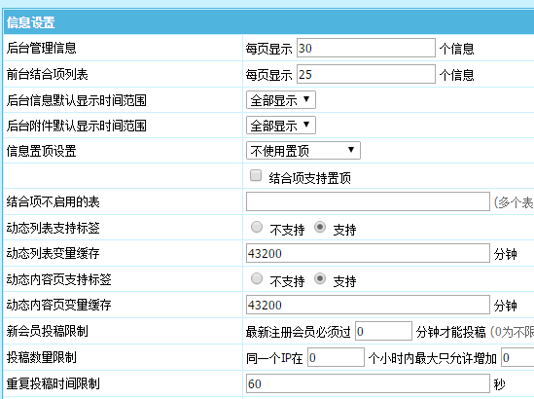Tick the 结合项支持置顶 checkbox
Image resolution: width=534 pixels, height=399 pixels.
point(256,176)
